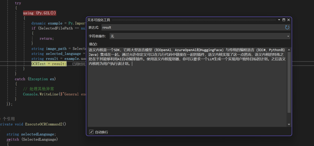Refresh the expression with the reload icon
Image resolution: width=314 pixels, height=146 pixels.
pyautogui.click(x=287, y=27)
